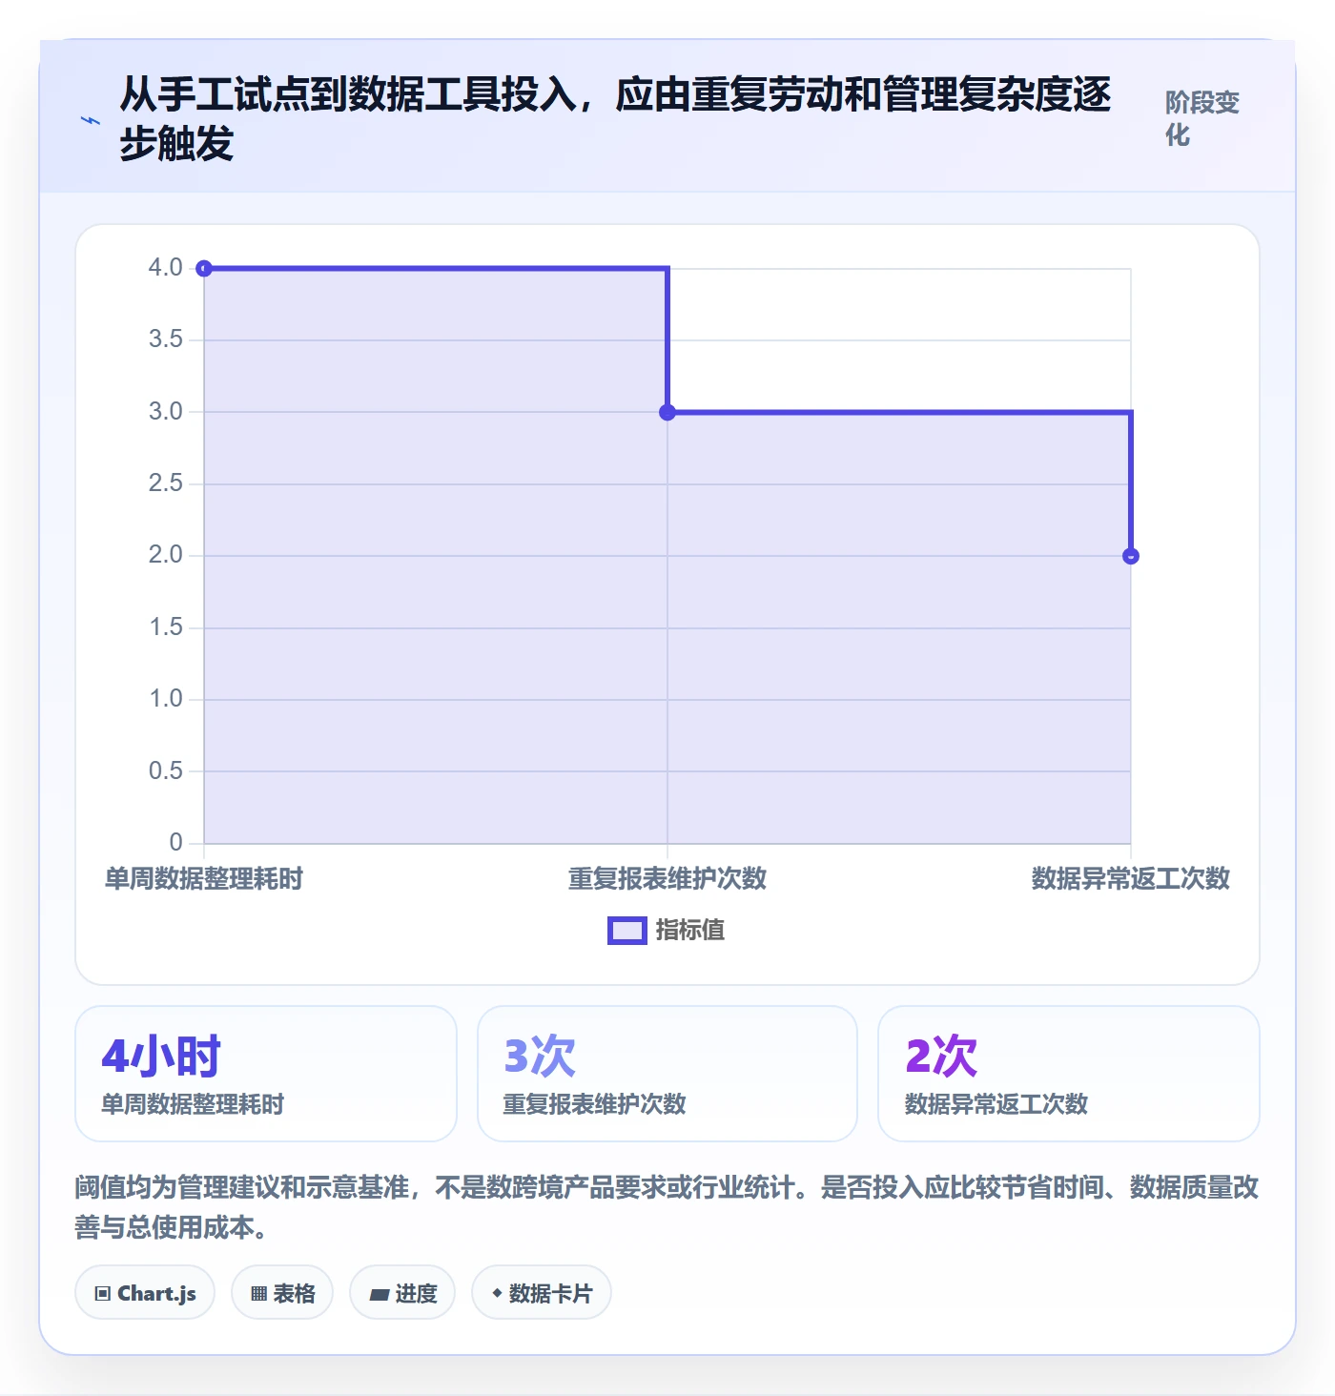Click the chart data point at value 3.0
This screenshot has width=1335, height=1396.
pyautogui.click(x=667, y=412)
